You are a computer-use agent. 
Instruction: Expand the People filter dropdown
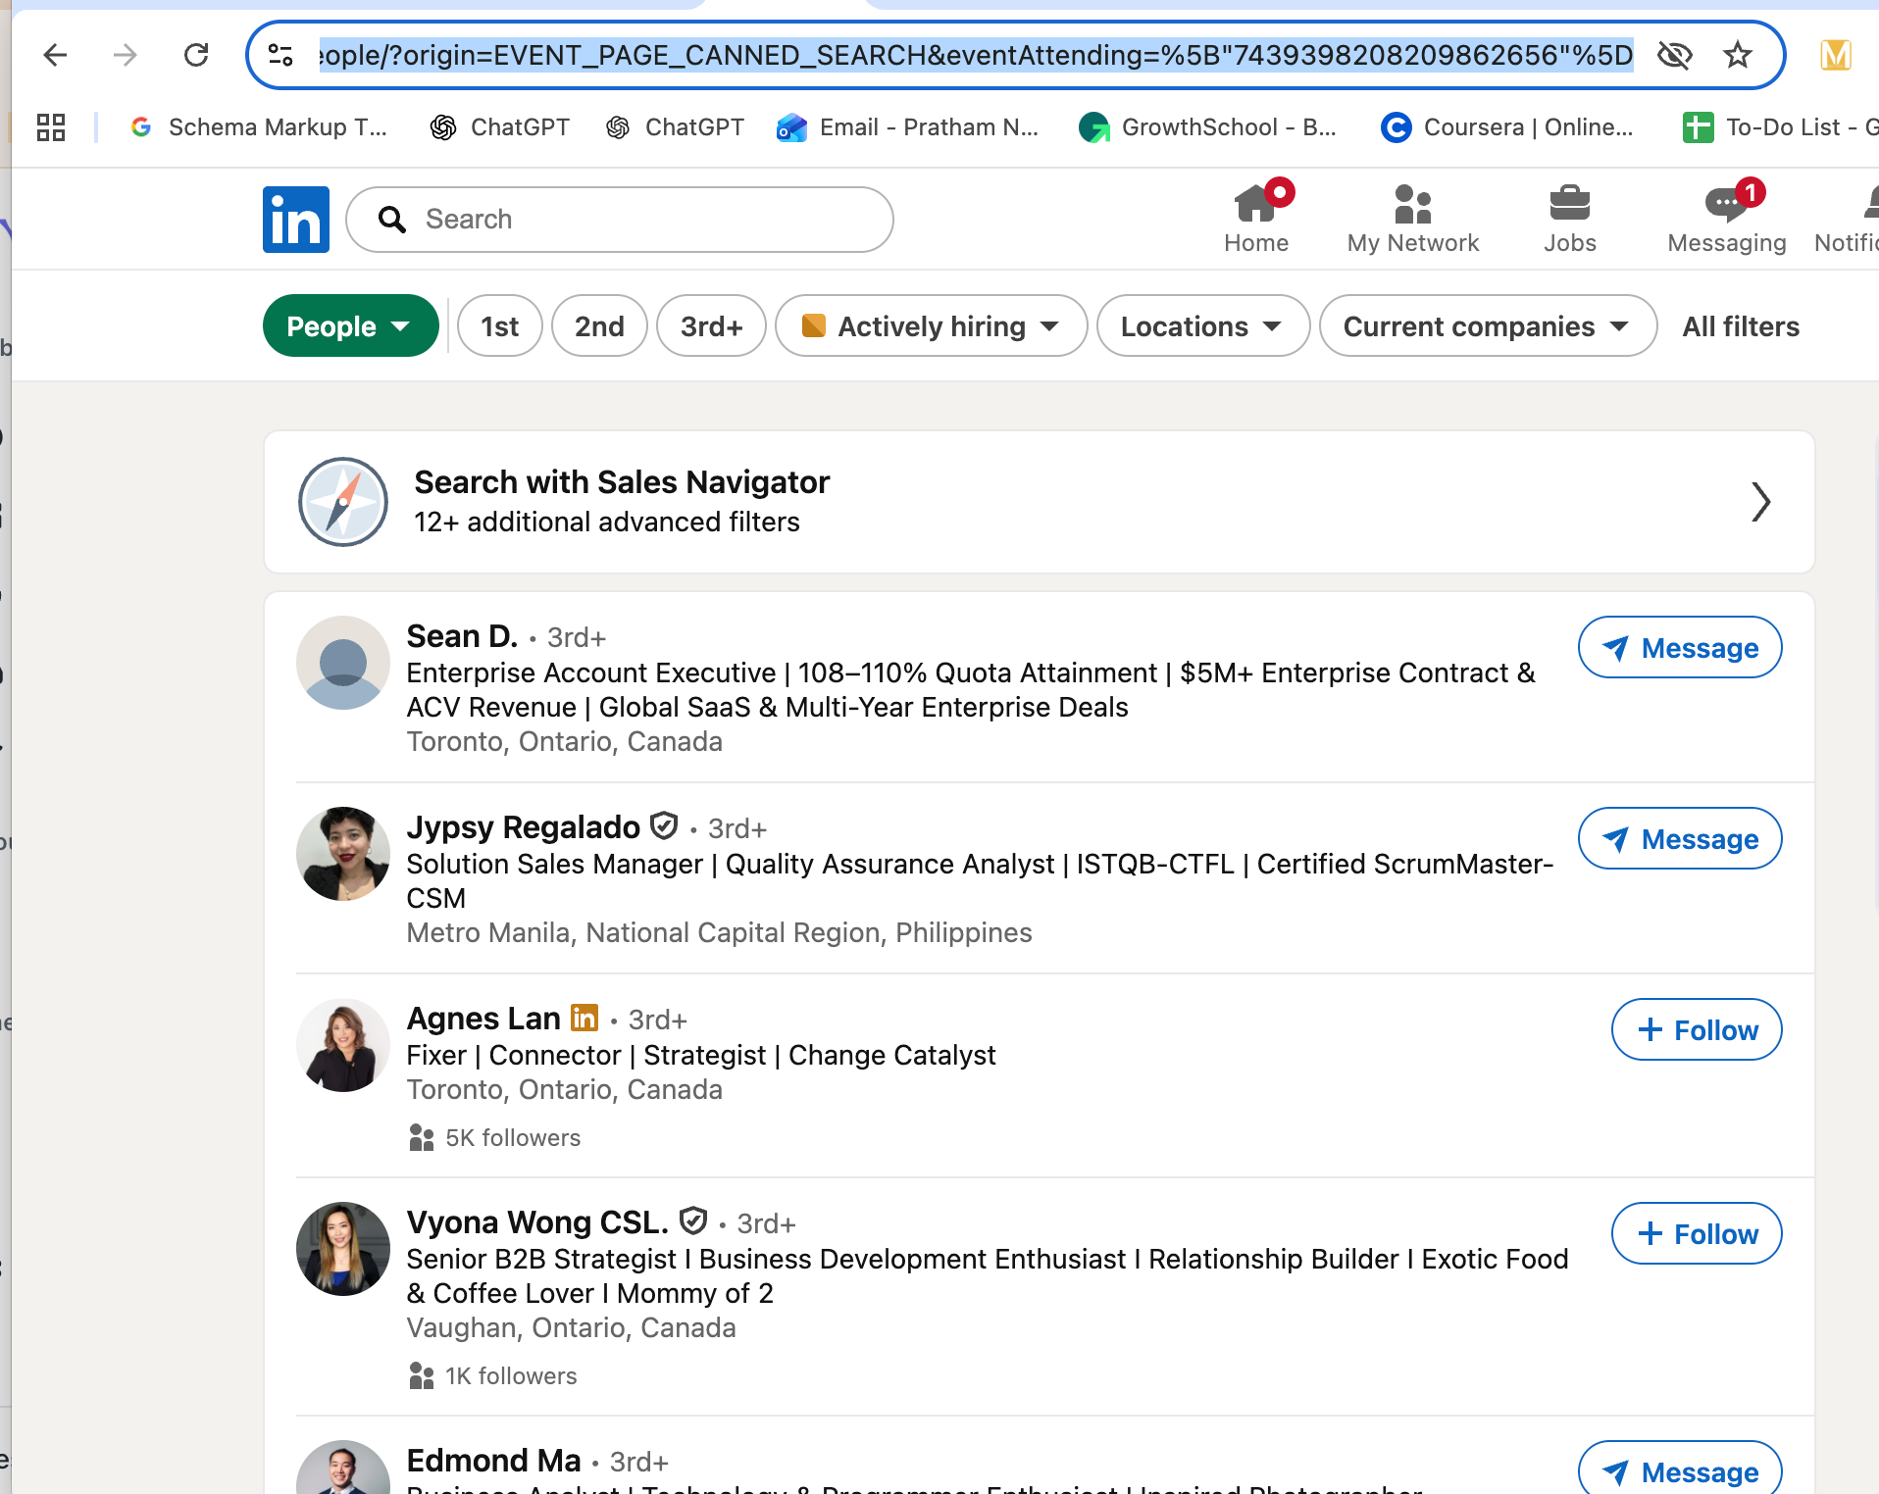(350, 326)
